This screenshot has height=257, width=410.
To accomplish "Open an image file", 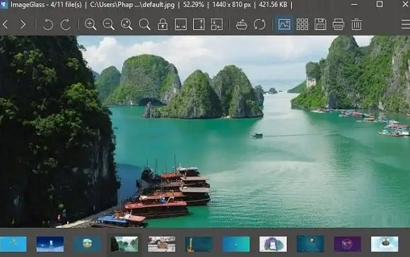I will (x=242, y=25).
